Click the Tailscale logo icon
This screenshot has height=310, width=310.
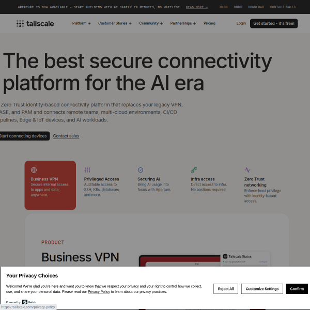(20, 23)
